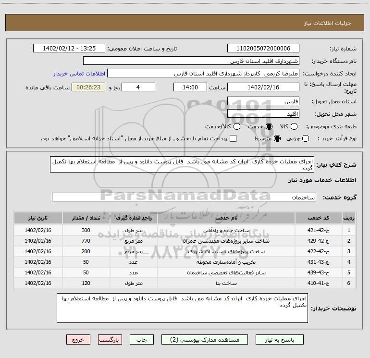Click service code ج-42-421
The height and width of the screenshot is (358, 370).
click(318, 230)
